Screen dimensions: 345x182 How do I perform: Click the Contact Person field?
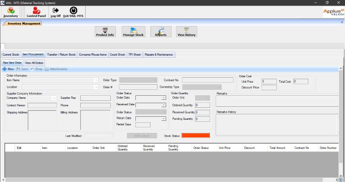click(42, 105)
